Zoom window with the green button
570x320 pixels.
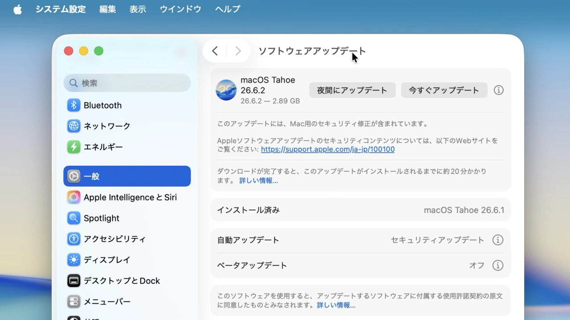(99, 51)
